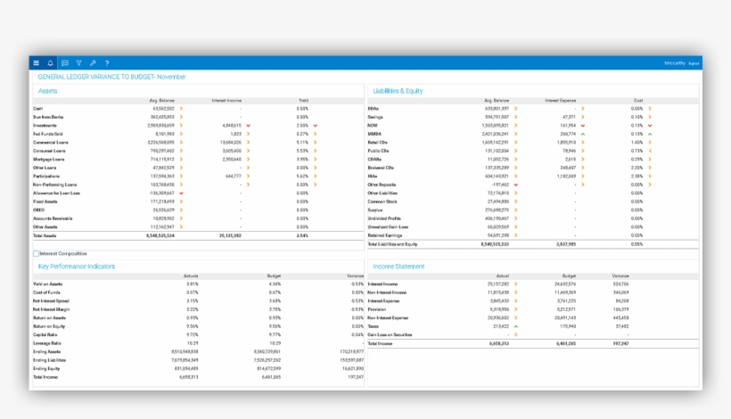Click the Commercial Loans Interest Income arrow
Screen dimensions: 731x419
click(x=249, y=142)
